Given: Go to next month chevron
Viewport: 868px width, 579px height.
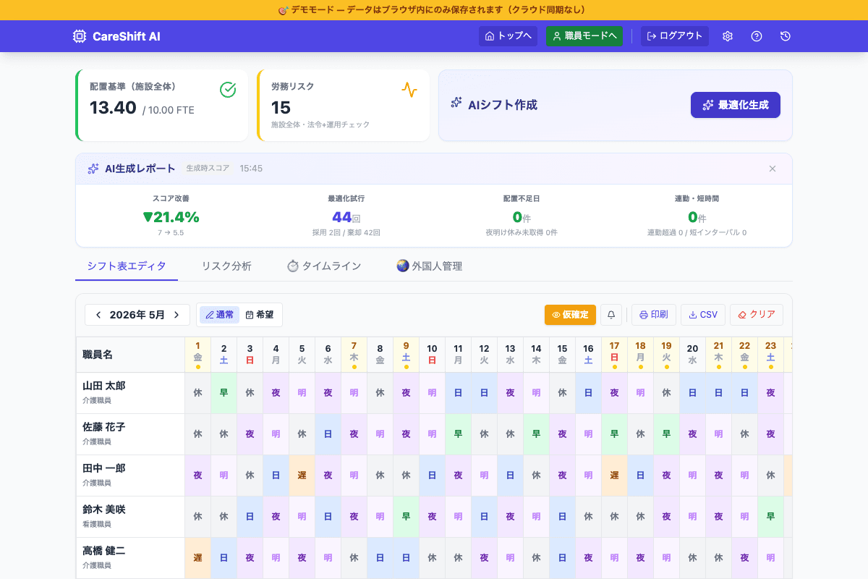Looking at the screenshot, I should 176,315.
